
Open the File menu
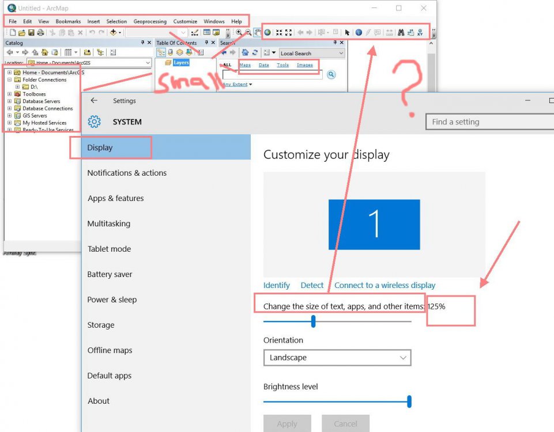[x=13, y=21]
